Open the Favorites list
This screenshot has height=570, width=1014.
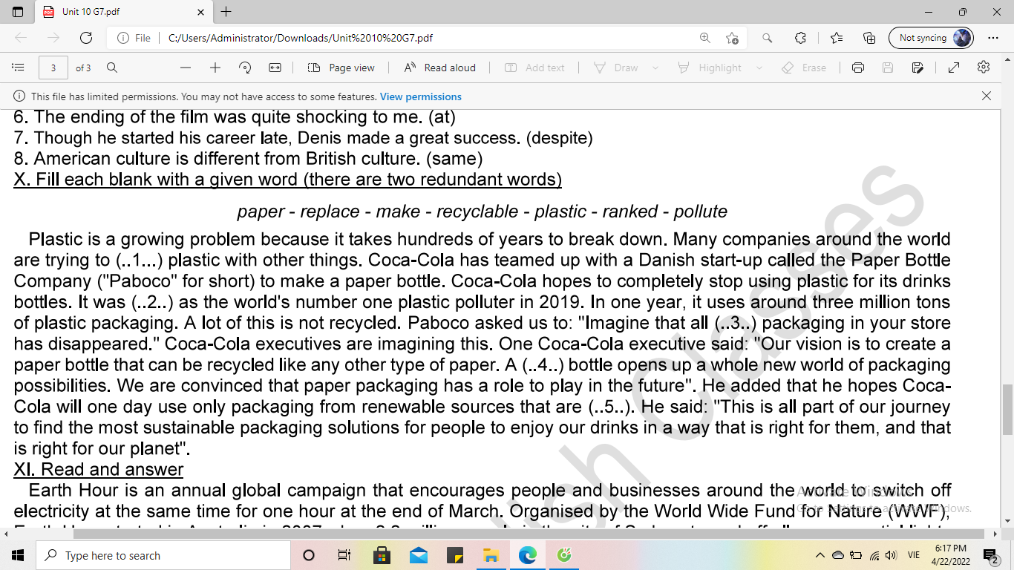coord(837,38)
